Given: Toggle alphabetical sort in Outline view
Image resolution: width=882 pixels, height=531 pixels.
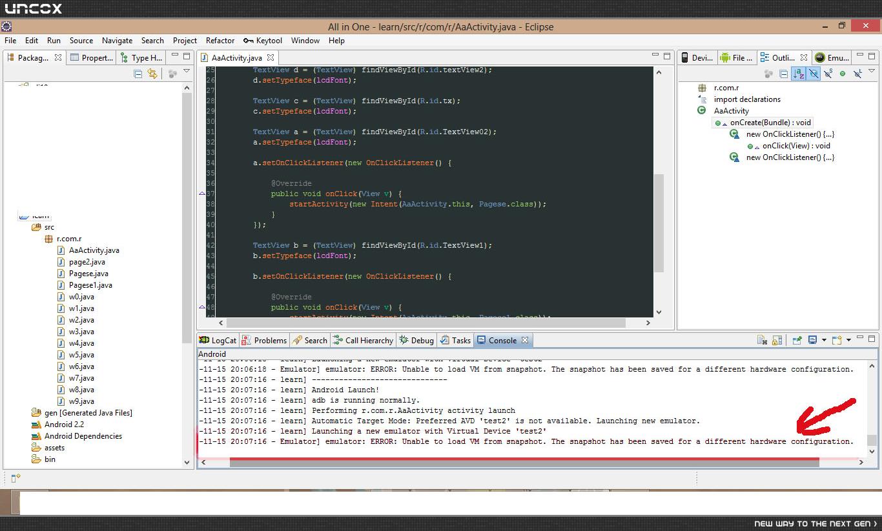Looking at the screenshot, I should pyautogui.click(x=799, y=74).
